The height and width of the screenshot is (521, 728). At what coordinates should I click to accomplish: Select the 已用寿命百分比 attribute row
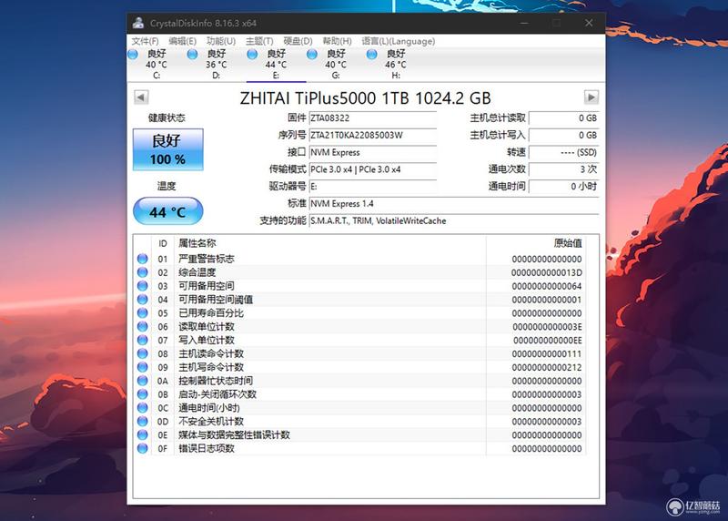tap(359, 312)
